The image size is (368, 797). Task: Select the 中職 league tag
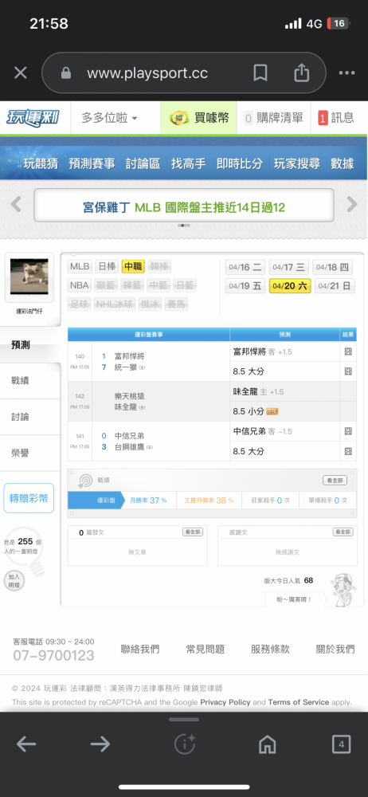(x=133, y=266)
